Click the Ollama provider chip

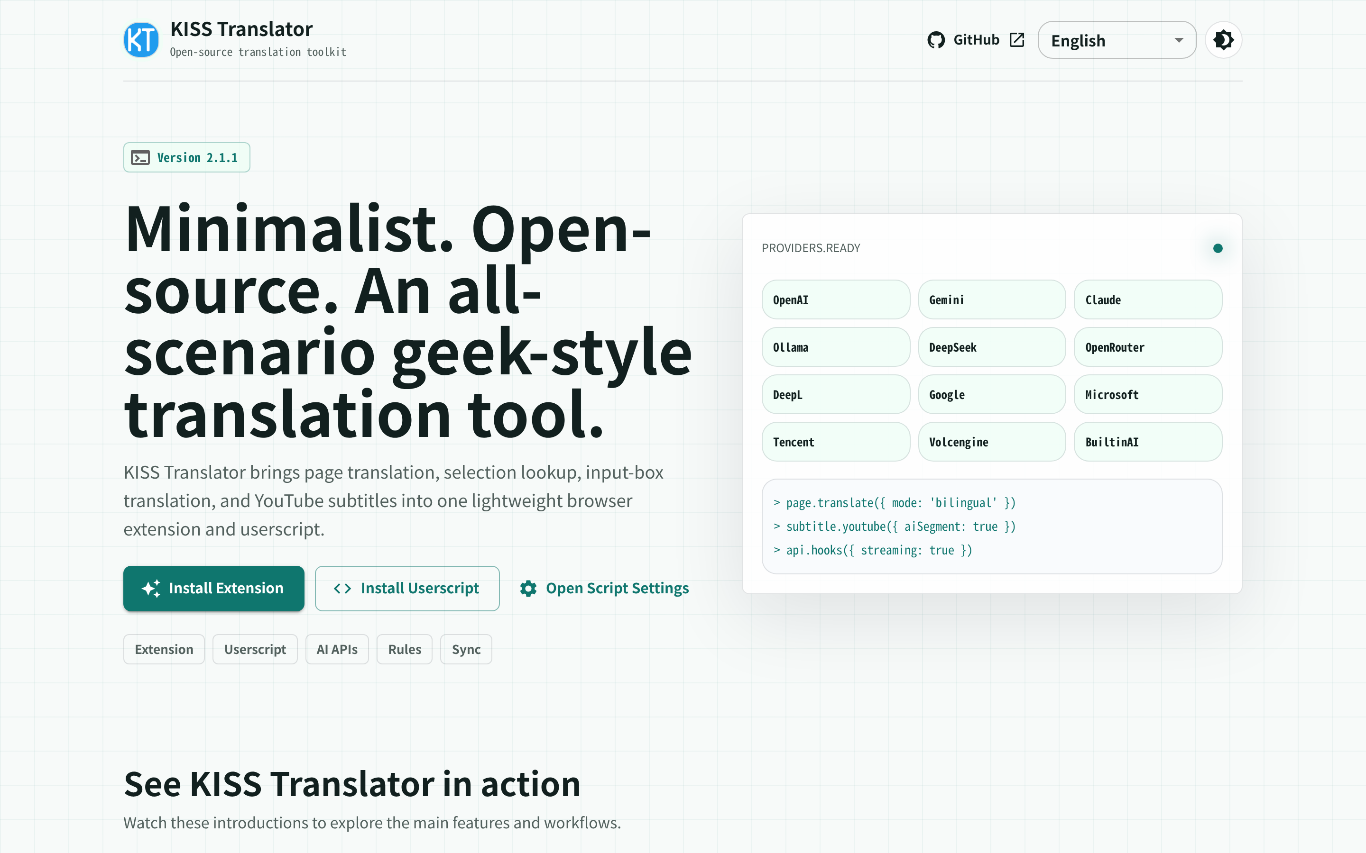pos(835,347)
